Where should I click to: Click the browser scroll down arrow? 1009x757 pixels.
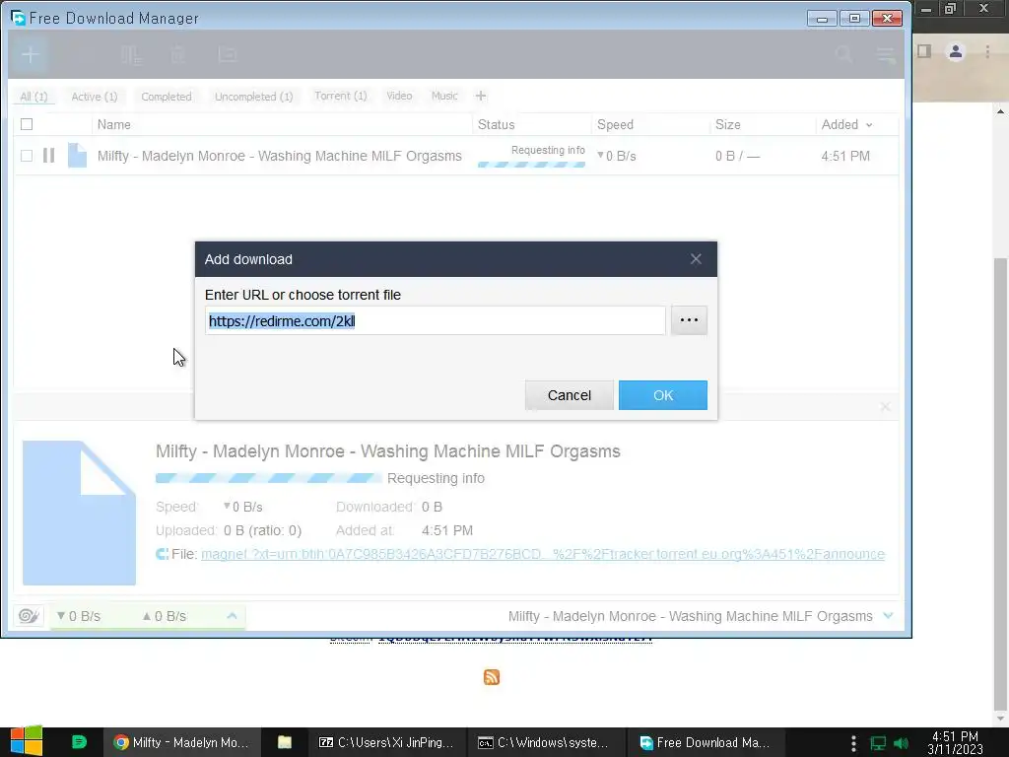tap(1000, 719)
